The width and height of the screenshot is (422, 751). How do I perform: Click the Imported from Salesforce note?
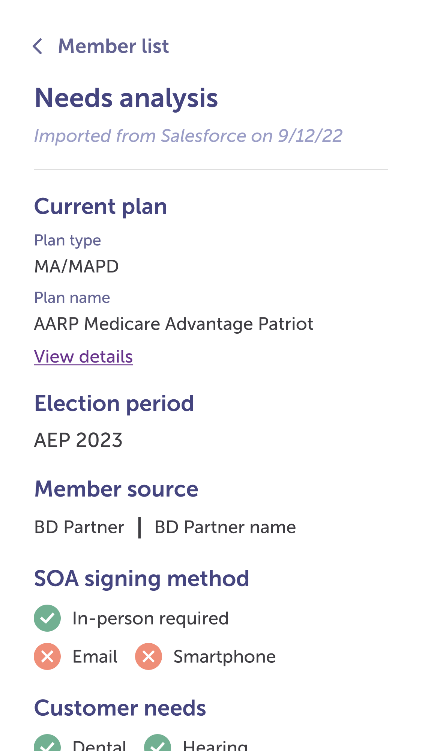click(x=188, y=136)
